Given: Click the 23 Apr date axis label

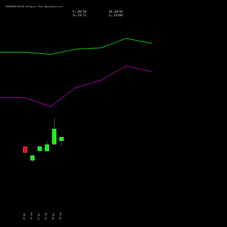Looking at the screenshot, I should coord(24,216).
